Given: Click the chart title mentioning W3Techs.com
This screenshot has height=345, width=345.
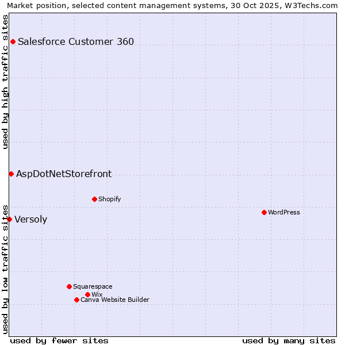Looking at the screenshot, I should click(172, 5).
